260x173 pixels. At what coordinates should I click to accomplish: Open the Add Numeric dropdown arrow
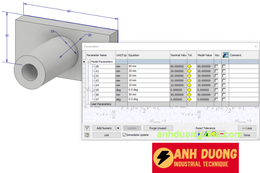coord(118,128)
